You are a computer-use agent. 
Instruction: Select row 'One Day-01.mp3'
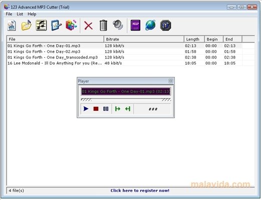tap(124, 46)
